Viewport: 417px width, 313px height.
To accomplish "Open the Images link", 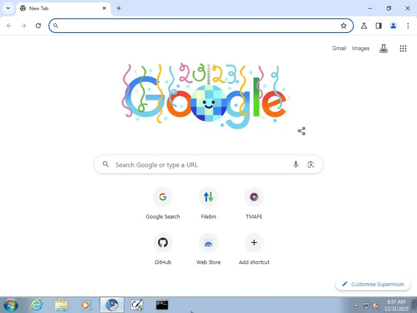I will (x=361, y=48).
